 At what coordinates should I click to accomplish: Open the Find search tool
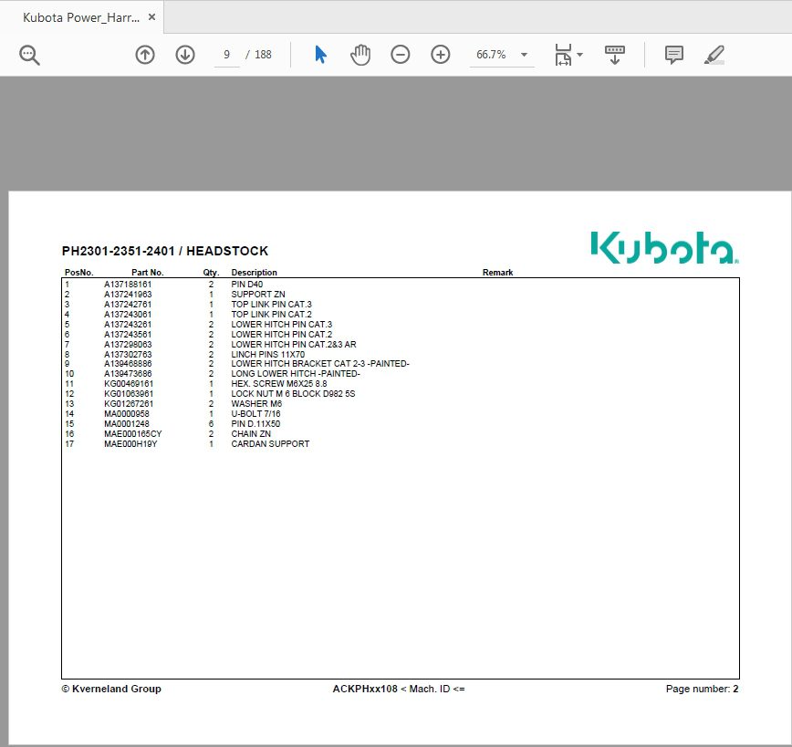[x=28, y=55]
